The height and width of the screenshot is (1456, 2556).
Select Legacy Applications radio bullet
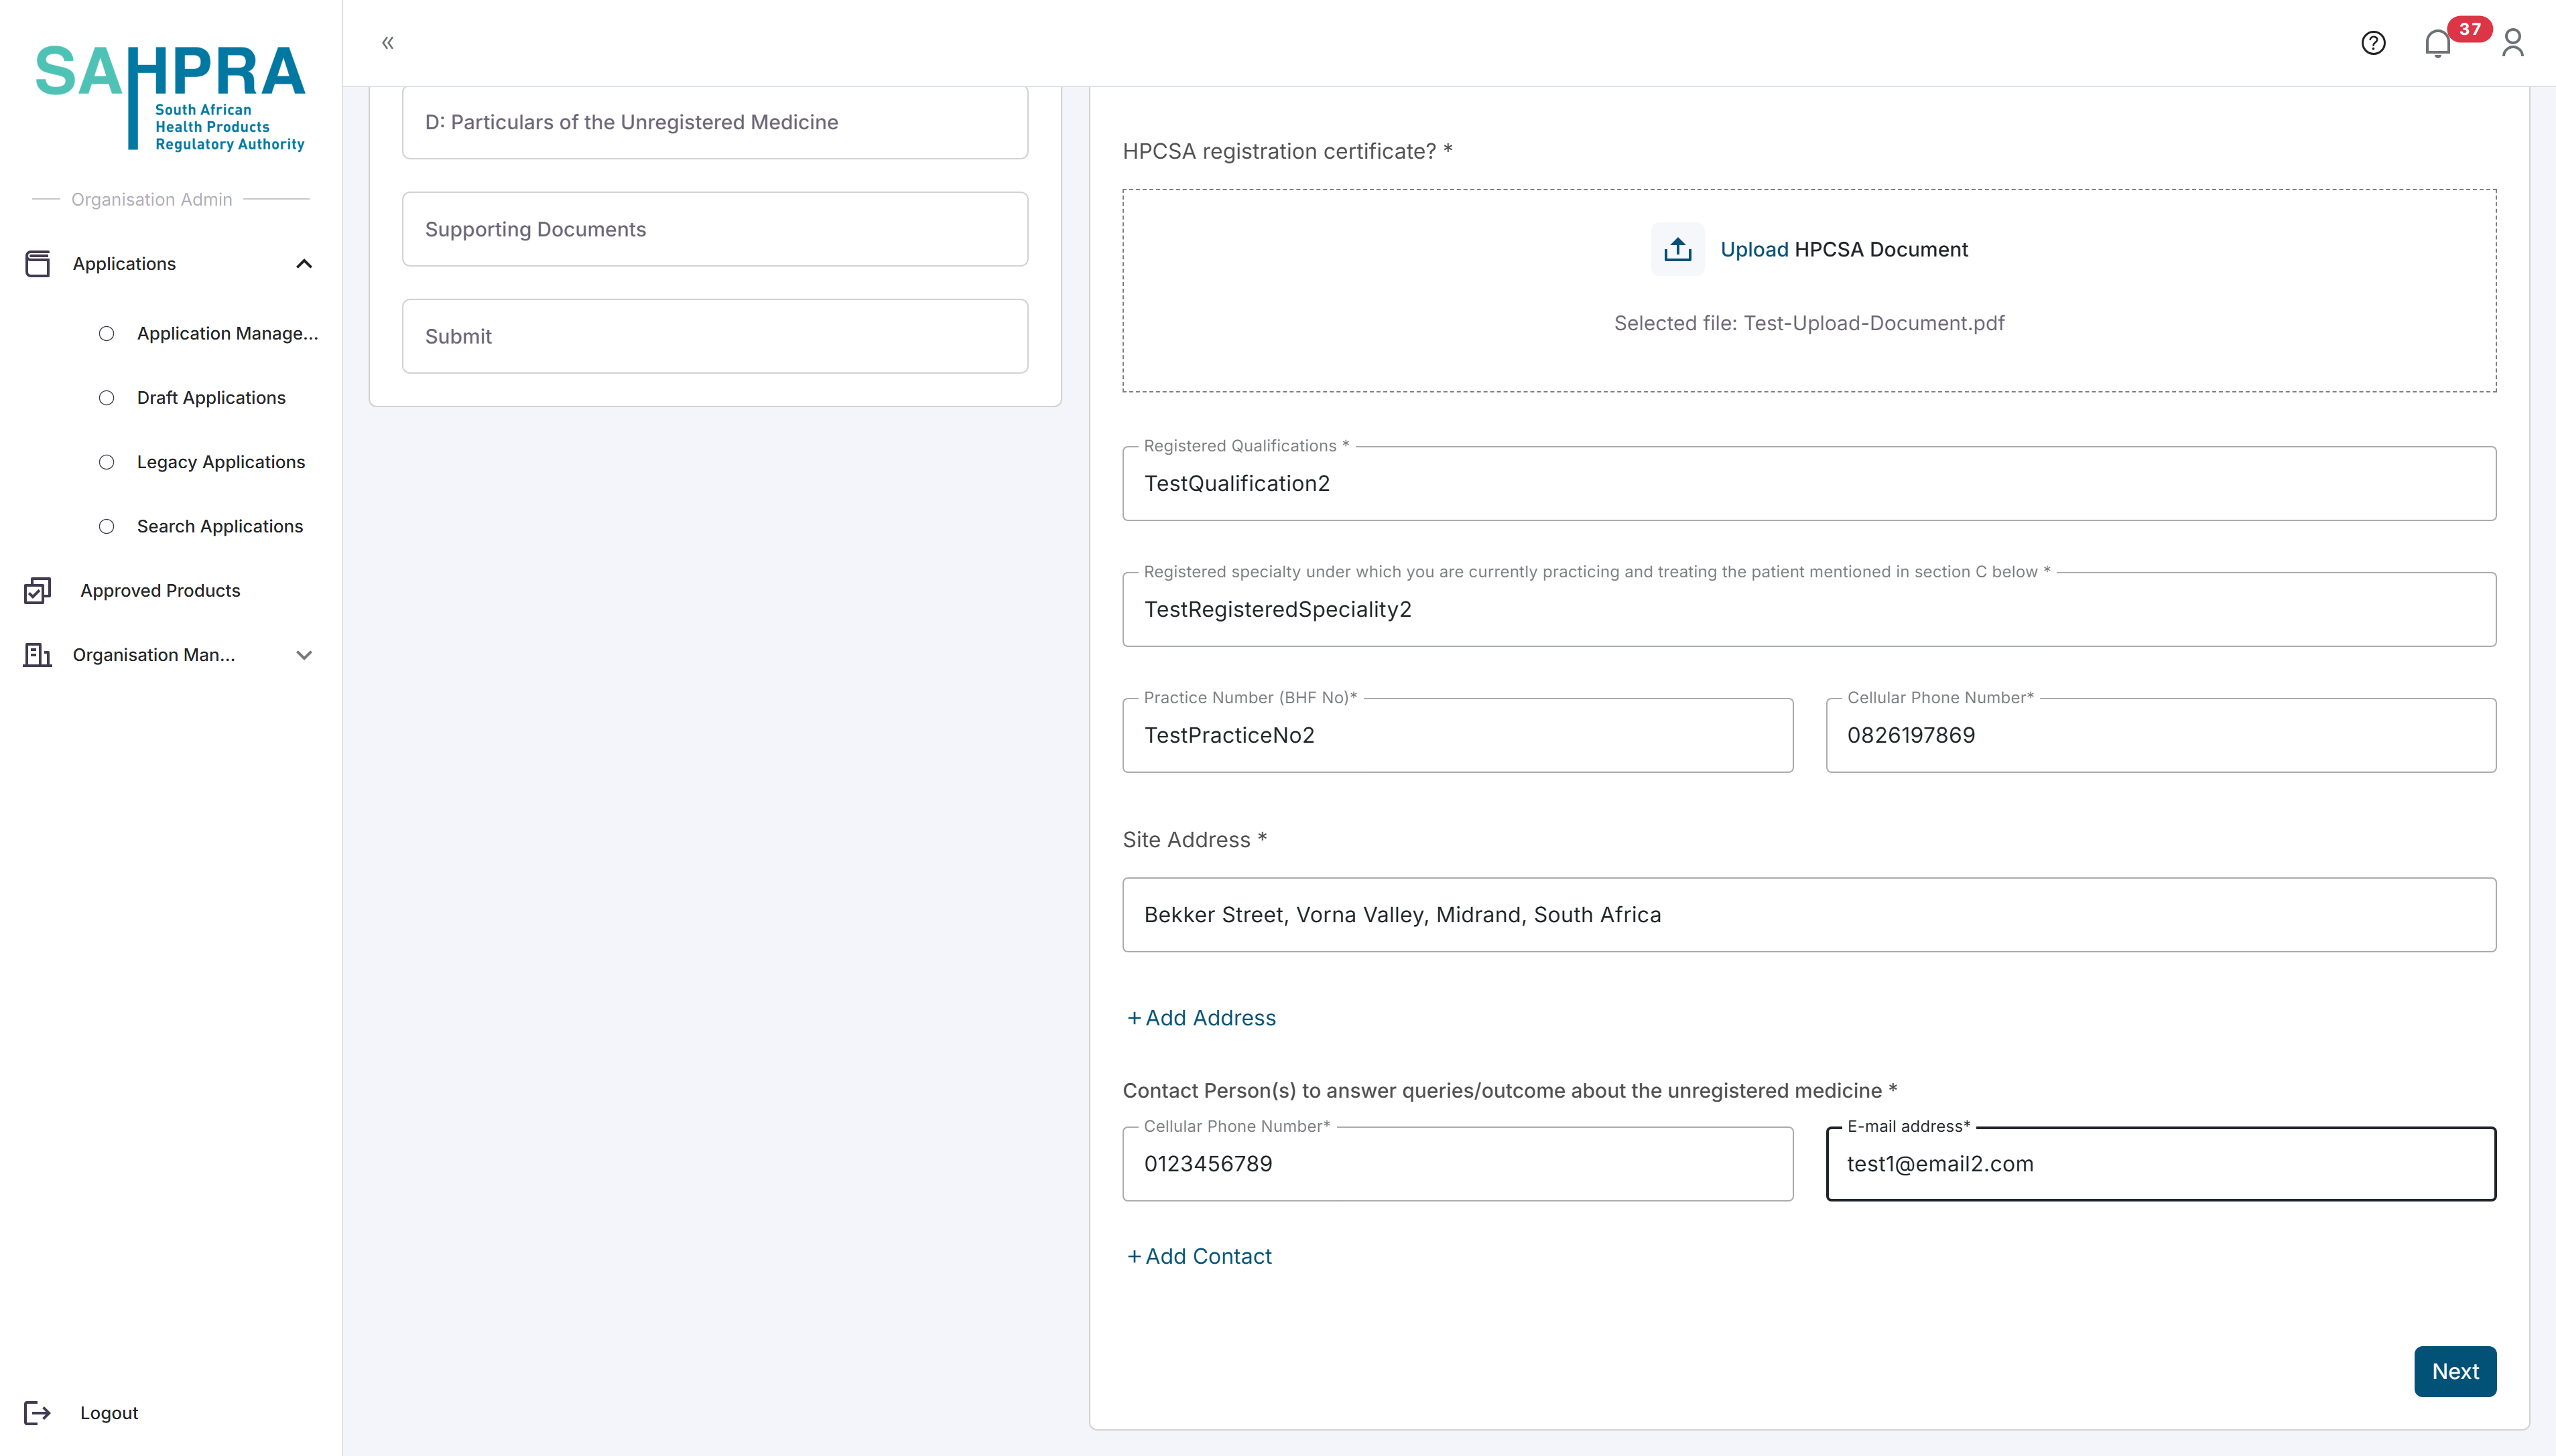(106, 462)
